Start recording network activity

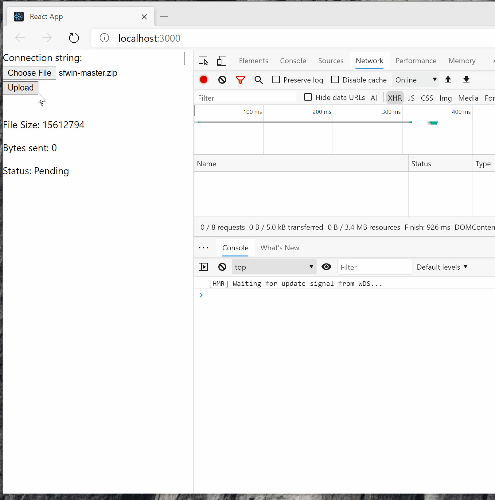pyautogui.click(x=203, y=79)
